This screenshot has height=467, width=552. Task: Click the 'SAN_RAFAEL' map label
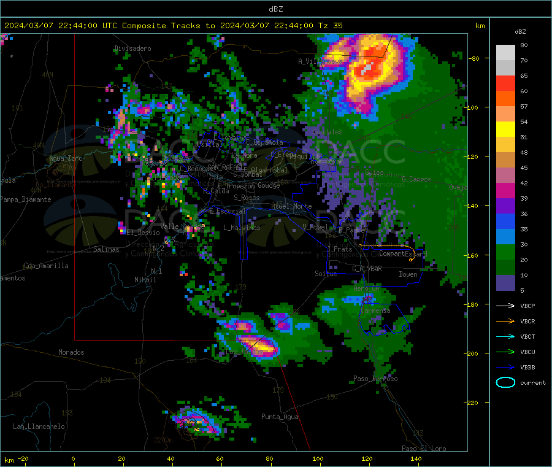224,167
